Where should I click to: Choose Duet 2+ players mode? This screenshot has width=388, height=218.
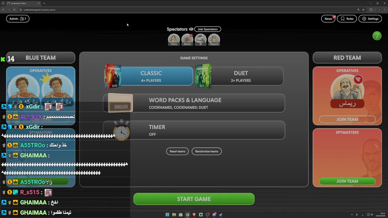pos(241,76)
